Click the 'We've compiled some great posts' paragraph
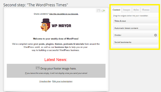The width and height of the screenshot is (161, 92). pos(56,47)
